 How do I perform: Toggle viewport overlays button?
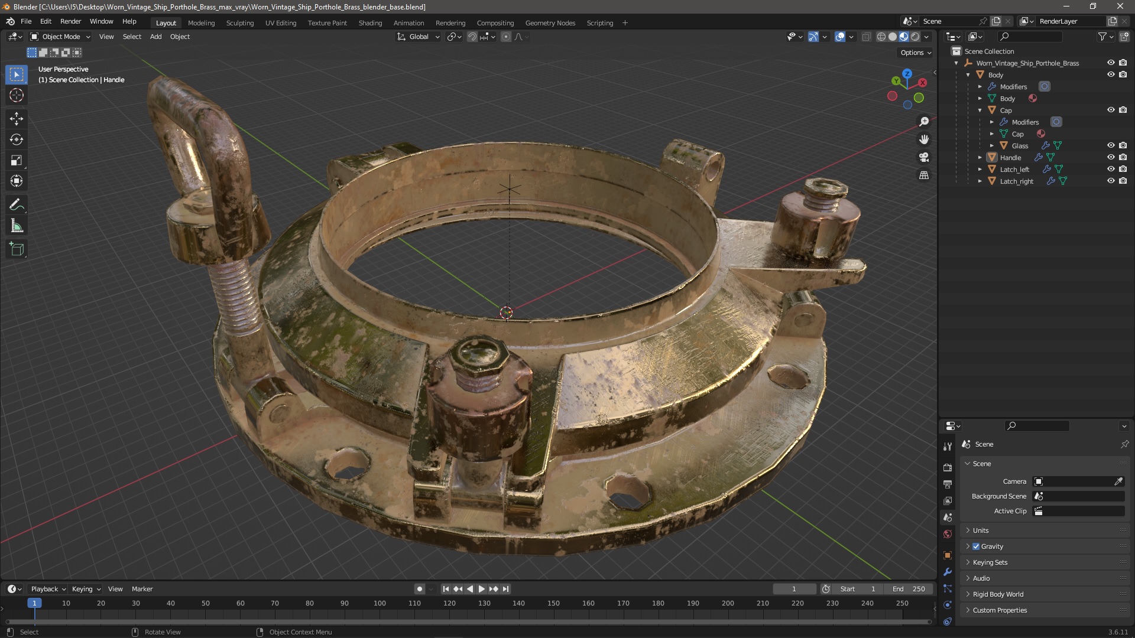tap(840, 37)
